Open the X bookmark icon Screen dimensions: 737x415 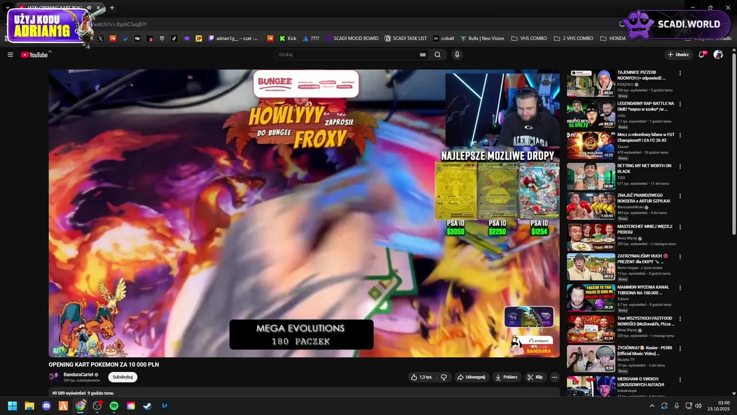click(x=101, y=39)
